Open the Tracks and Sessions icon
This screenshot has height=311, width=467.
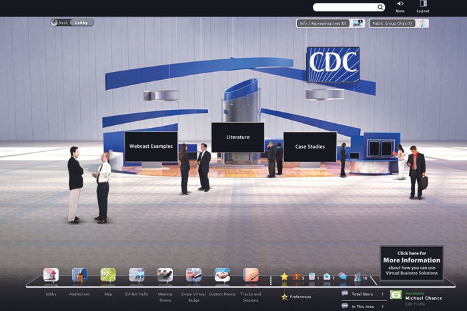click(x=251, y=275)
